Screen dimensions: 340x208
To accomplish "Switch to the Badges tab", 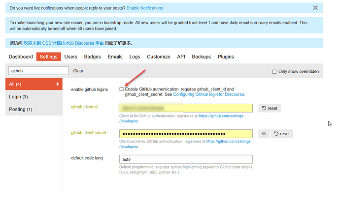I will tap(92, 57).
